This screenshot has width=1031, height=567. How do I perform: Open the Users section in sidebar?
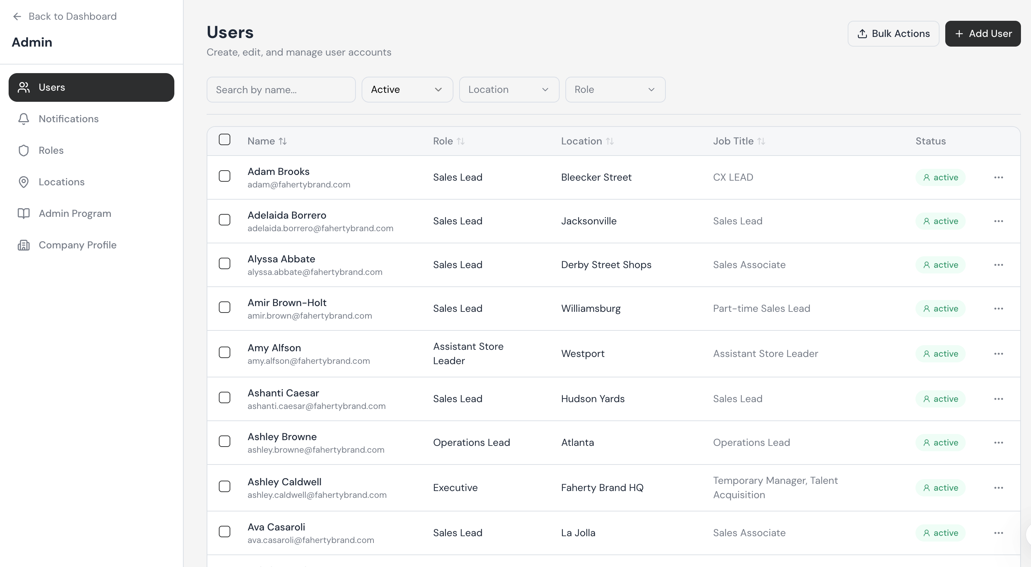91,87
